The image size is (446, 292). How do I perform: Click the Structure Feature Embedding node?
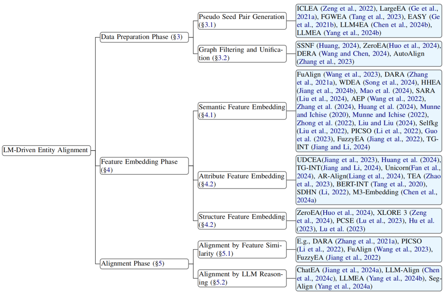pos(242,221)
